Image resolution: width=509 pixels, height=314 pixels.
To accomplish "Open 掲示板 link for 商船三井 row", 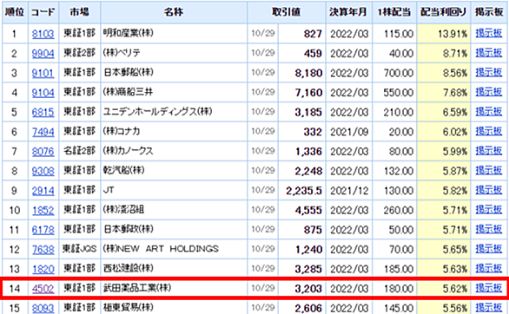I will coord(489,92).
